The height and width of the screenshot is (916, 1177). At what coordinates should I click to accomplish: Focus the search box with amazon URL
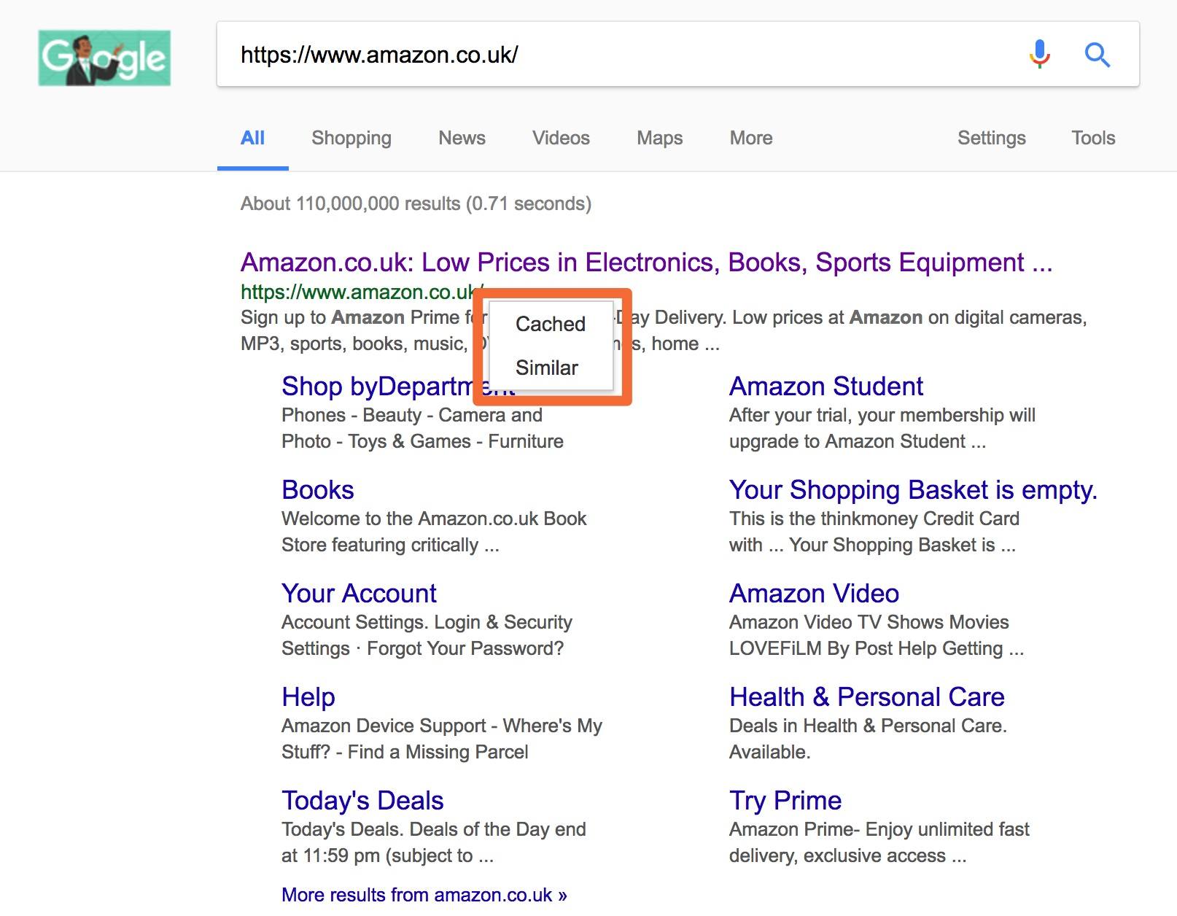tap(678, 55)
